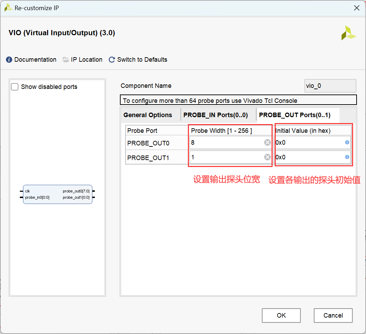Click the PROBE_OUT1 probe width input
The height and width of the screenshot is (334, 366).
tap(227, 157)
